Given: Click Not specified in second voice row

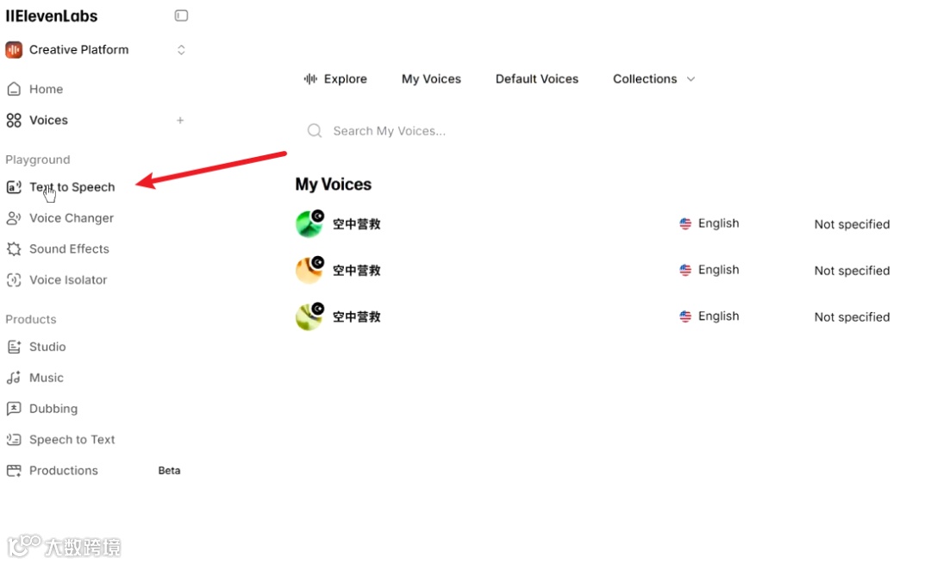Looking at the screenshot, I should tap(852, 271).
